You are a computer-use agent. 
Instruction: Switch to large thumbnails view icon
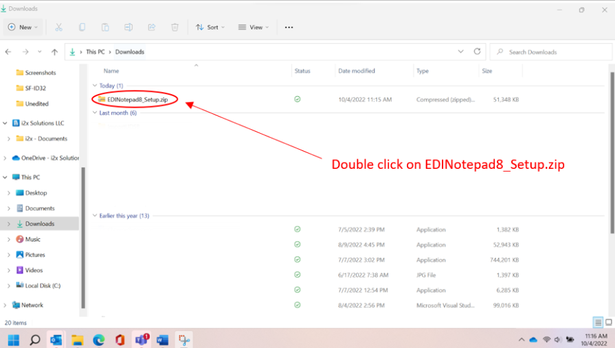(609, 323)
